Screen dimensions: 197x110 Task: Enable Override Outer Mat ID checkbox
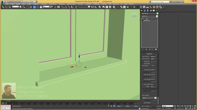click(x=143, y=75)
